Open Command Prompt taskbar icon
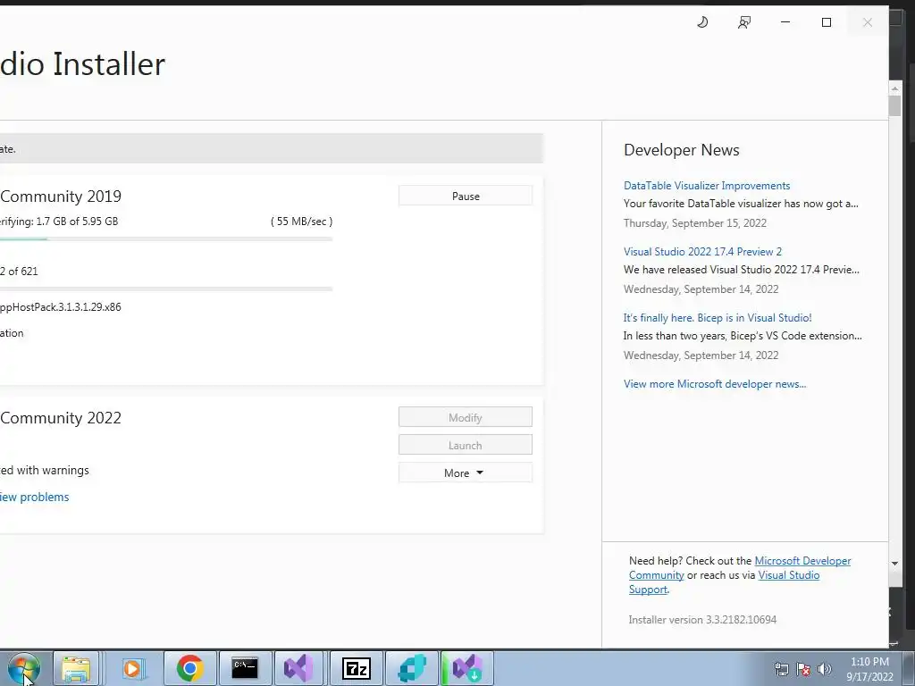Viewport: 915px width, 686px height. pyautogui.click(x=245, y=668)
